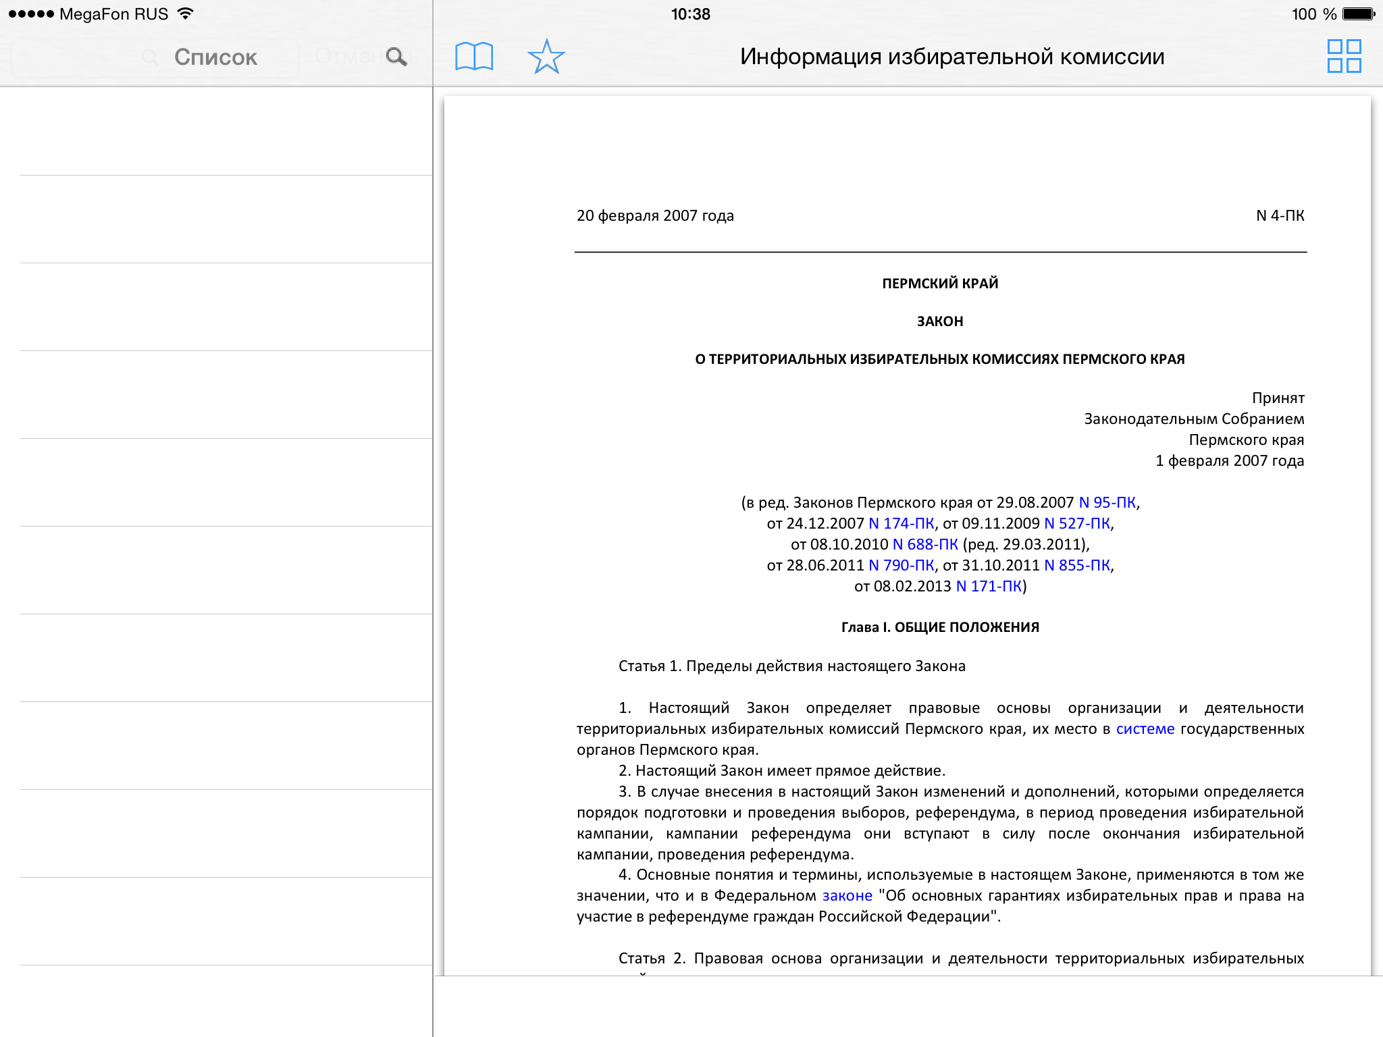
Task: Open the grid view icon
Action: (x=1344, y=56)
